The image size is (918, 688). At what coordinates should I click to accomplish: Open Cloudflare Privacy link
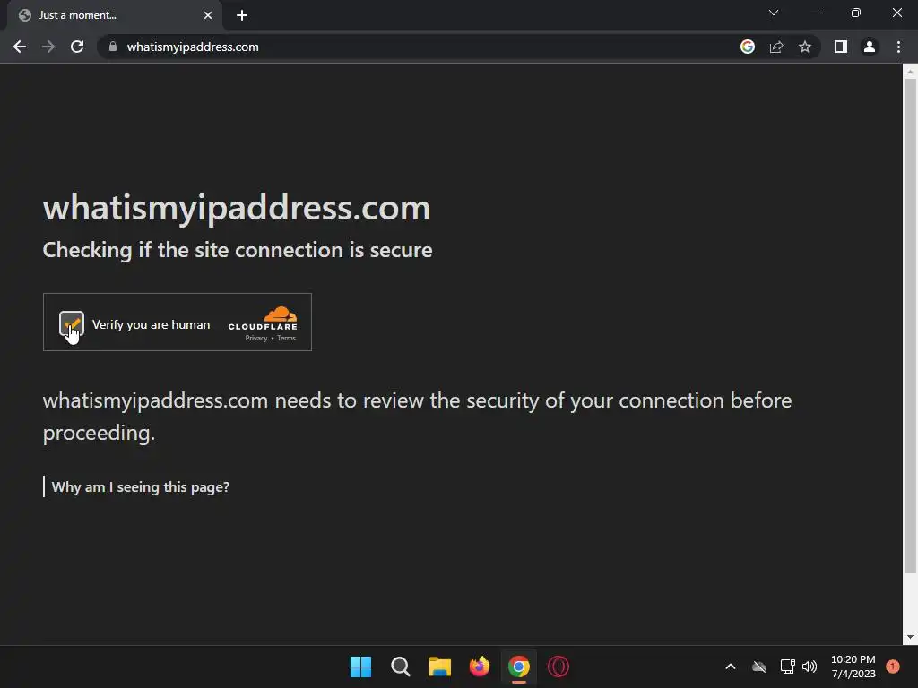255,338
